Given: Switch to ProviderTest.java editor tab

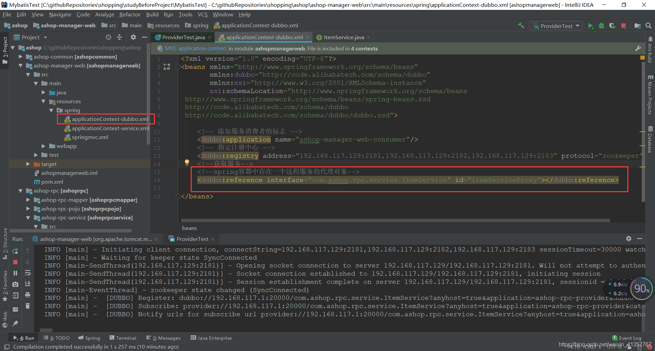Looking at the screenshot, I should point(183,37).
